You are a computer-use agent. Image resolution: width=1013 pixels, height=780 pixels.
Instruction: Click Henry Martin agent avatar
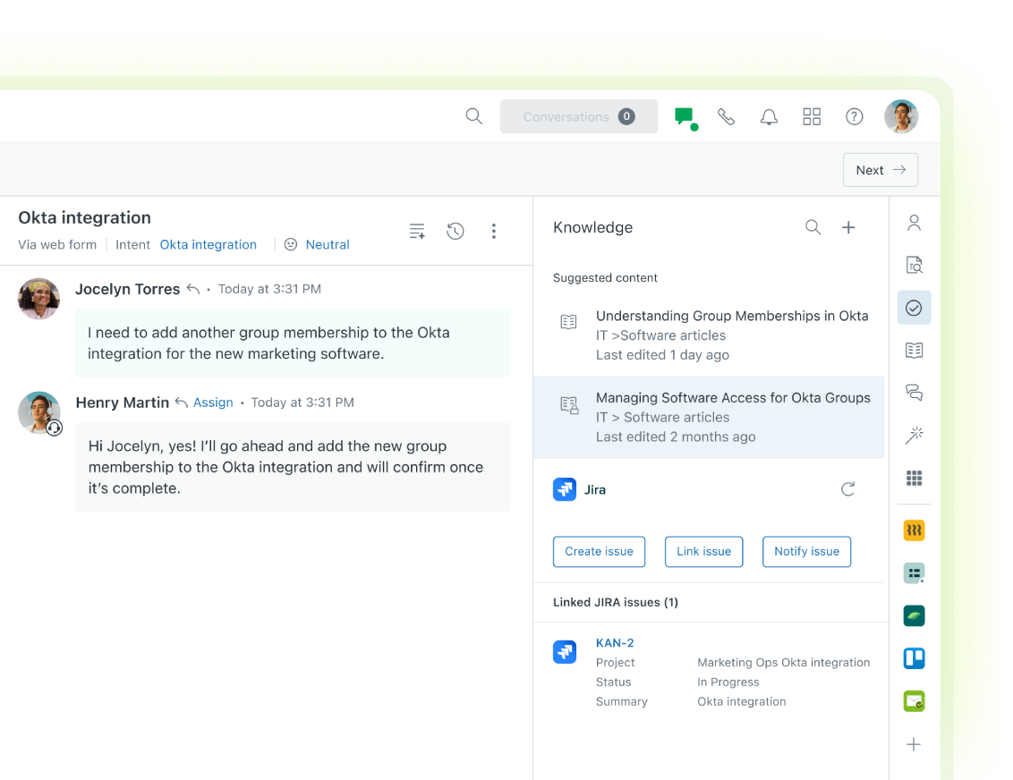tap(39, 412)
